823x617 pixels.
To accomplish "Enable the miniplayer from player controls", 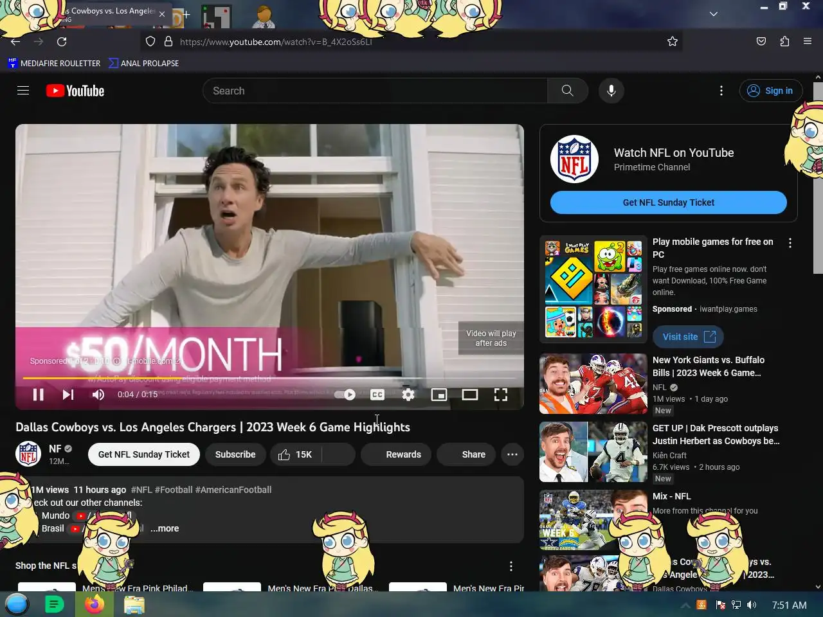I will (439, 395).
